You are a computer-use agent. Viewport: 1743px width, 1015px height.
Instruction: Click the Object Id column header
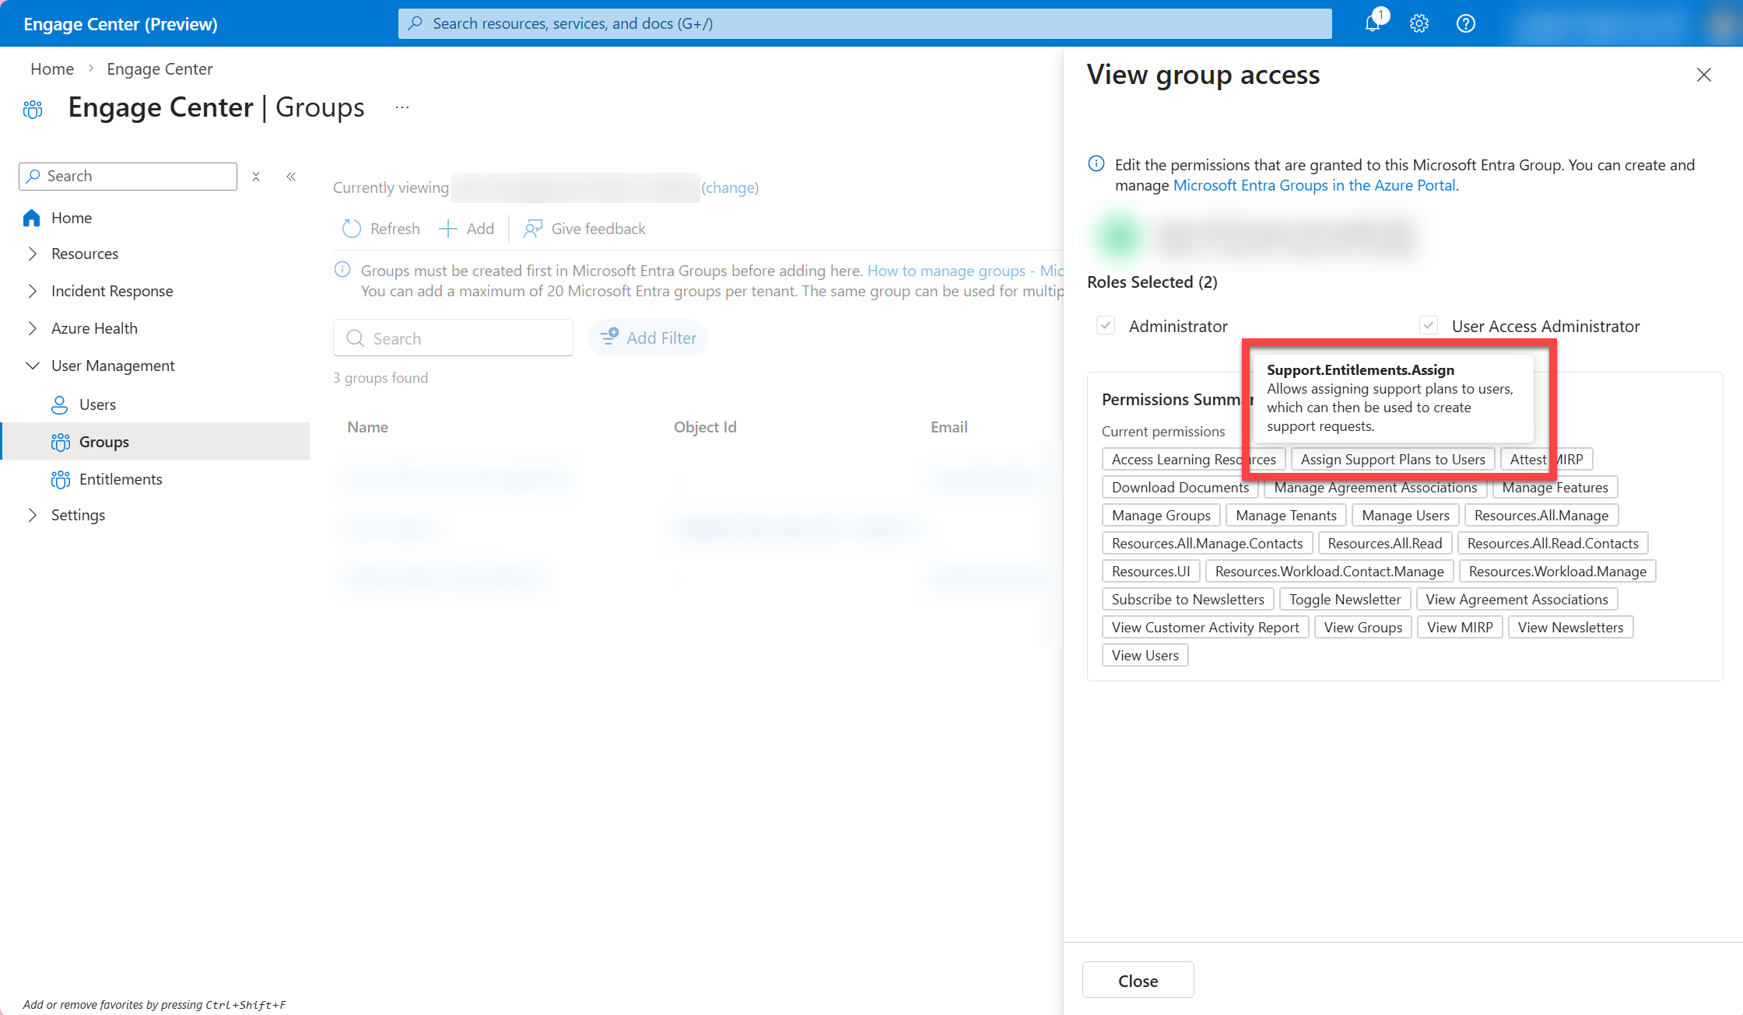point(705,427)
